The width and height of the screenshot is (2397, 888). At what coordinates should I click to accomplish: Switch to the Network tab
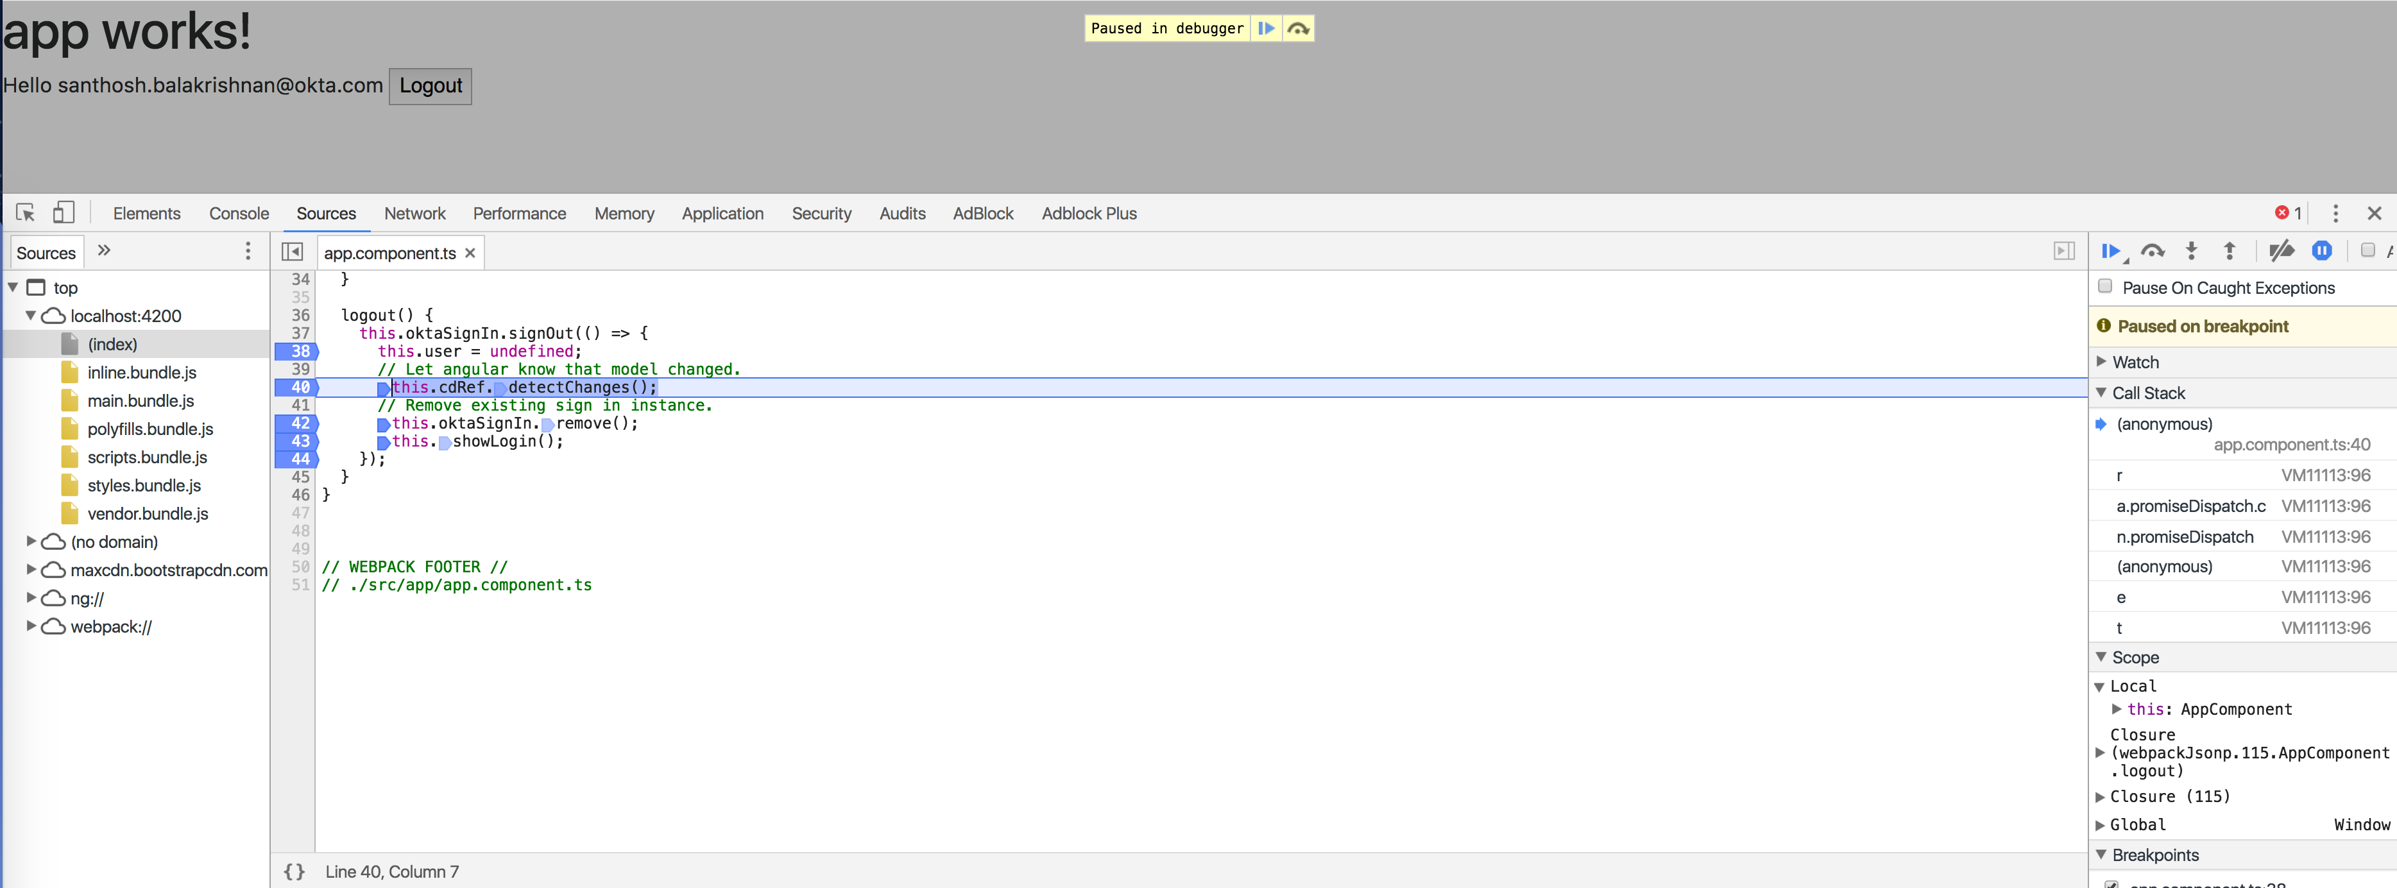pyautogui.click(x=414, y=213)
